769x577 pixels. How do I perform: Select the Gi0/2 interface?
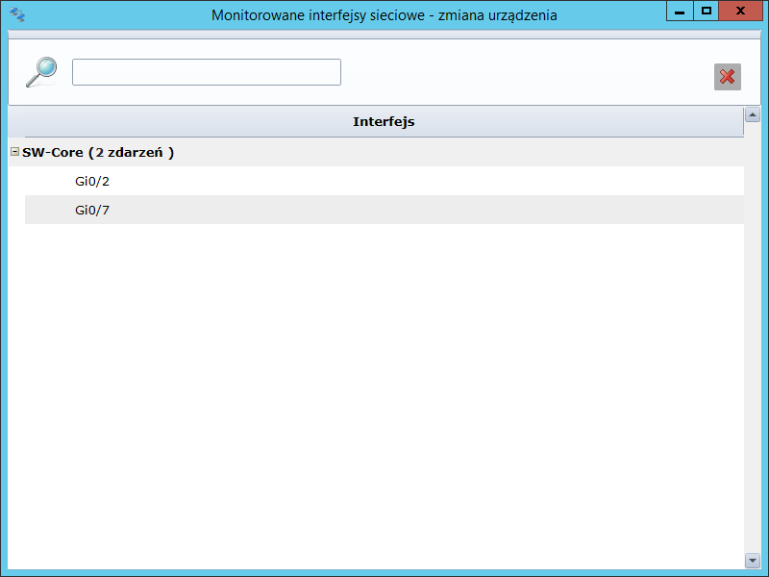92,181
